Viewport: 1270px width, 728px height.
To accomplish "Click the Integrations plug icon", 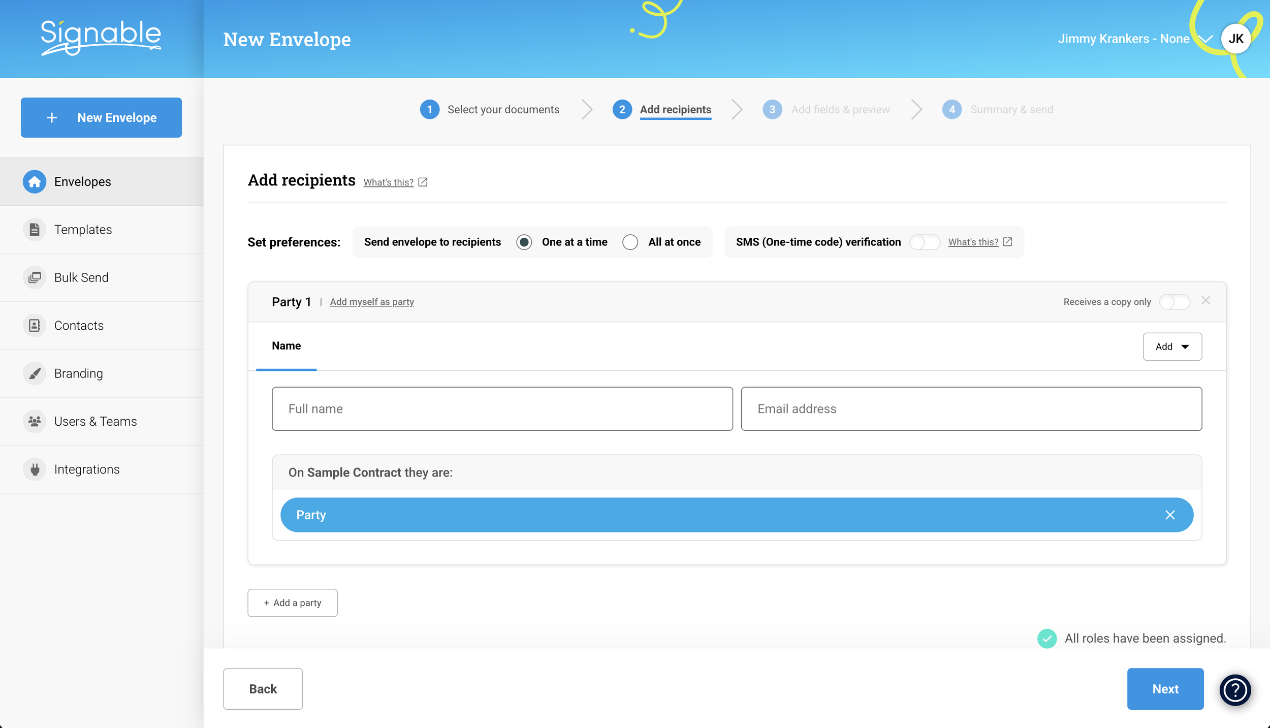I will click(34, 469).
